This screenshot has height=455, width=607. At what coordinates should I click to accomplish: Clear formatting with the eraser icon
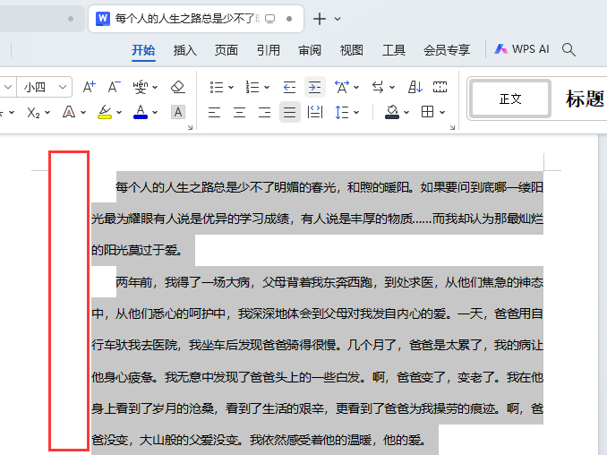click(x=177, y=87)
